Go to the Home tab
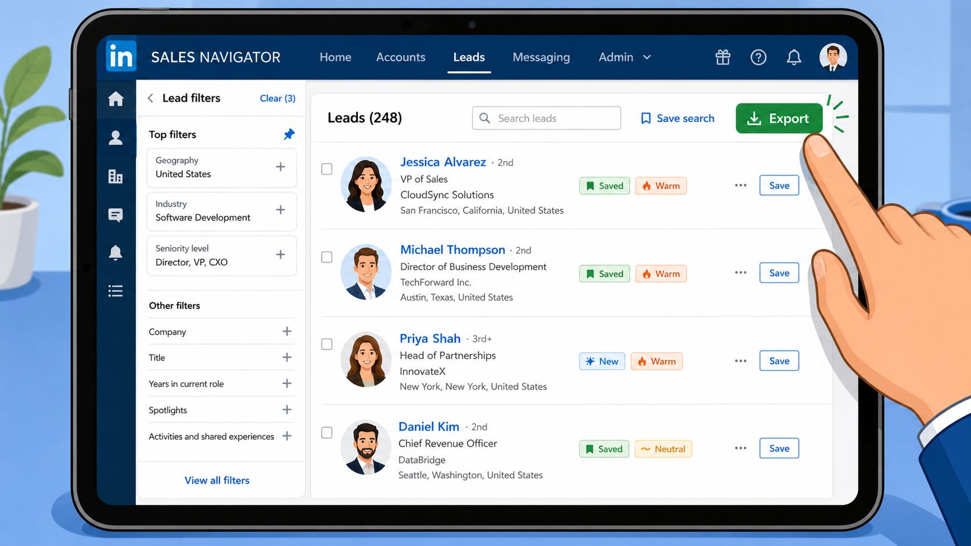971x546 pixels. (335, 57)
